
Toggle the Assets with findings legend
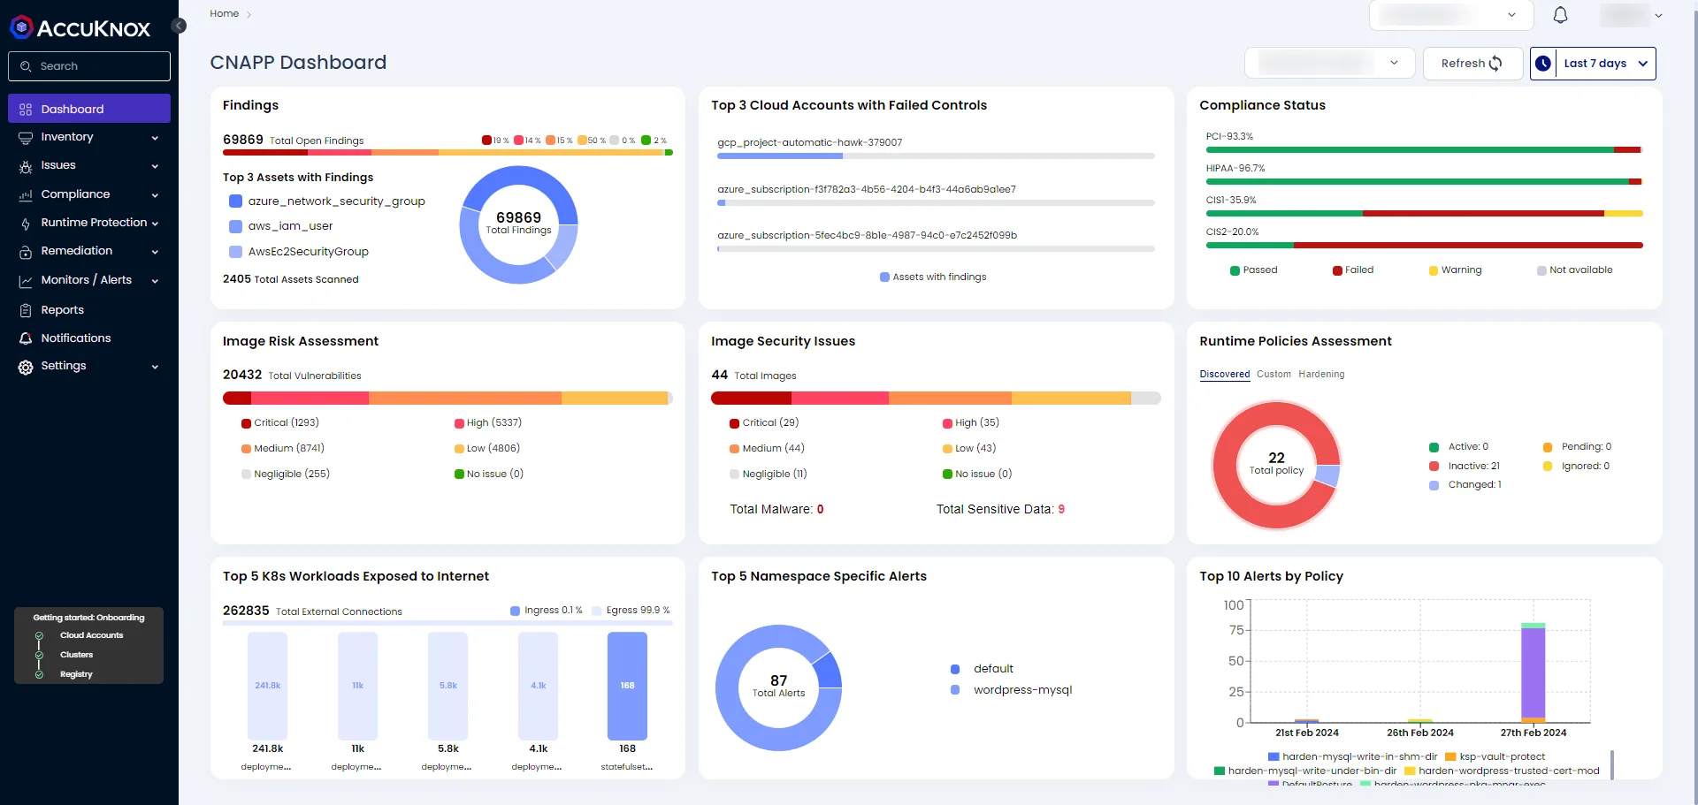point(933,277)
